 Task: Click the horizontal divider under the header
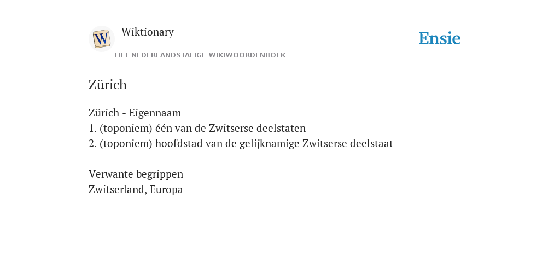pyautogui.click(x=280, y=63)
